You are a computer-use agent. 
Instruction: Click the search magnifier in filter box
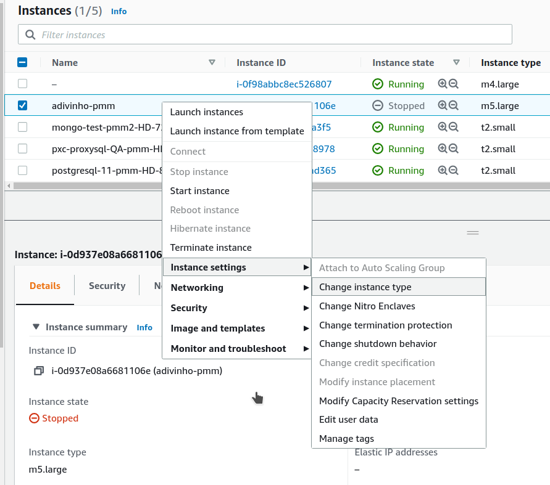(30, 35)
